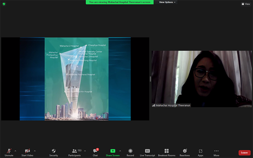
Task: Click the signal strength icon beside presenter name
Action: point(153,106)
